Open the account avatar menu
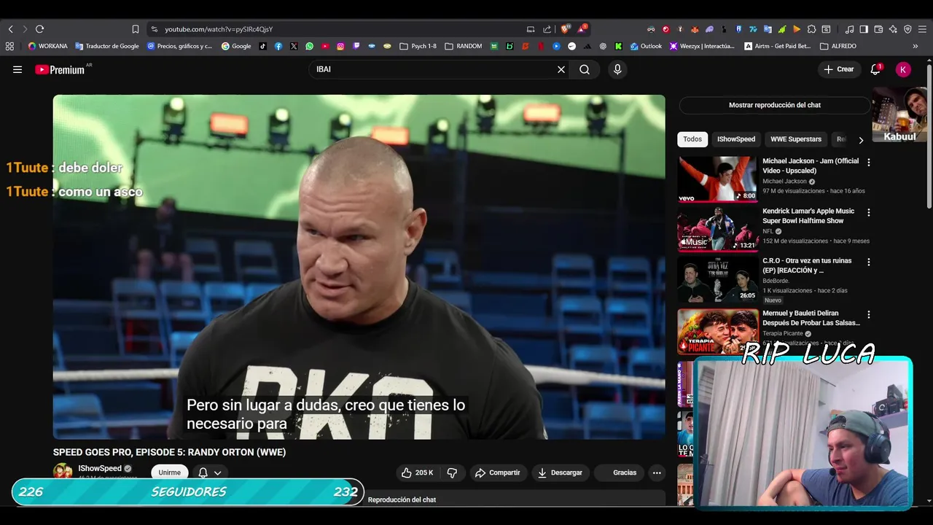 [903, 69]
